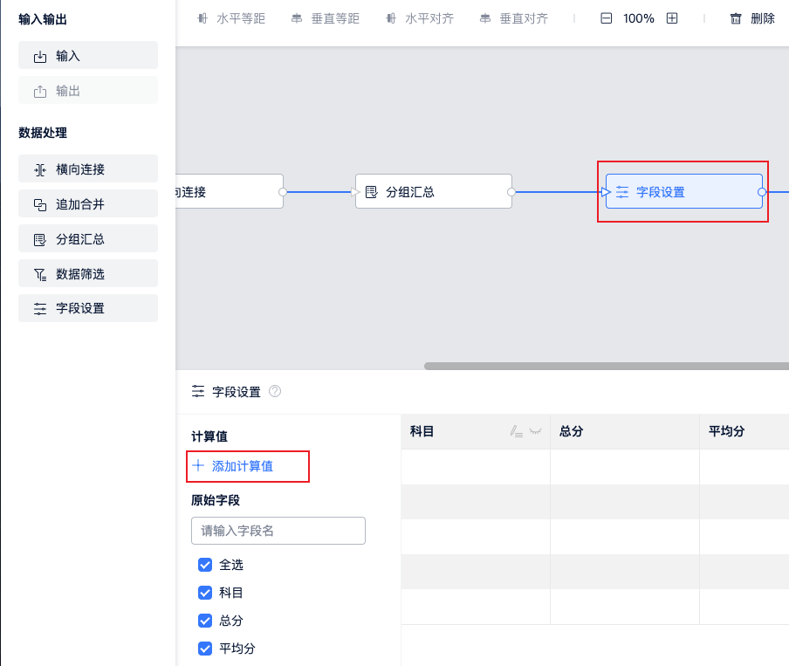This screenshot has width=789, height=666.
Task: Toggle the 总分 field checkbox
Action: [206, 621]
